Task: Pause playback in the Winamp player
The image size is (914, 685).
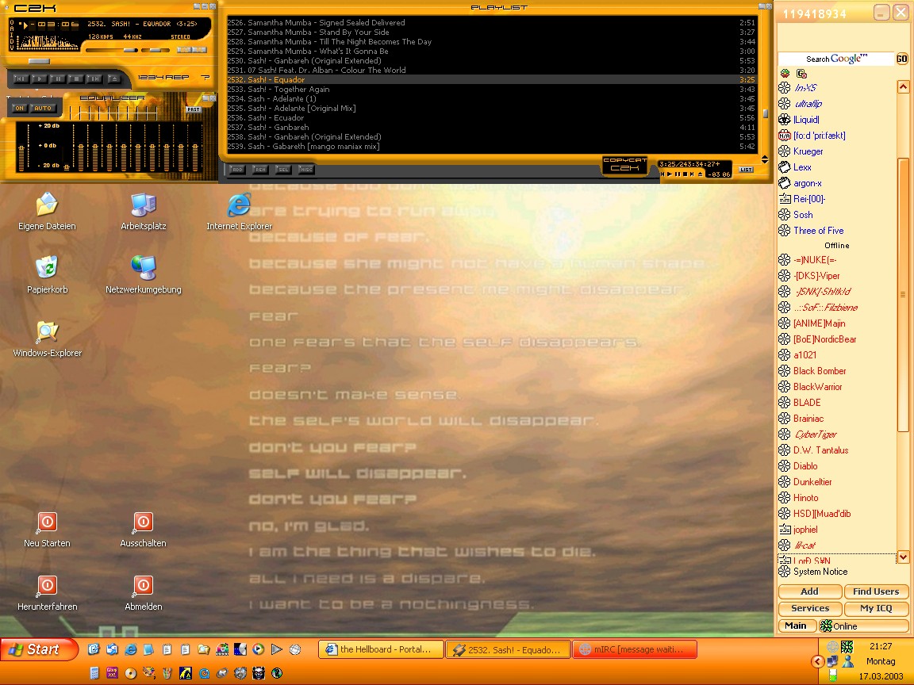Action: [58, 78]
